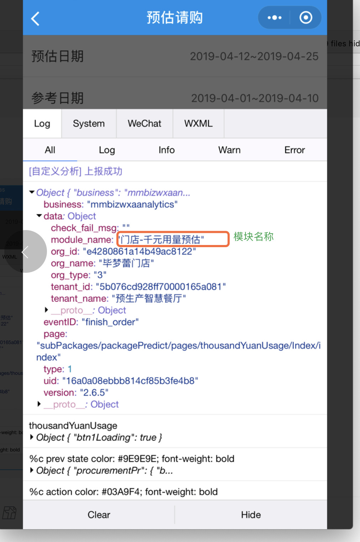Click the tenant_name value 预生产智慧餐厅
The height and width of the screenshot is (542, 360).
pos(149,298)
